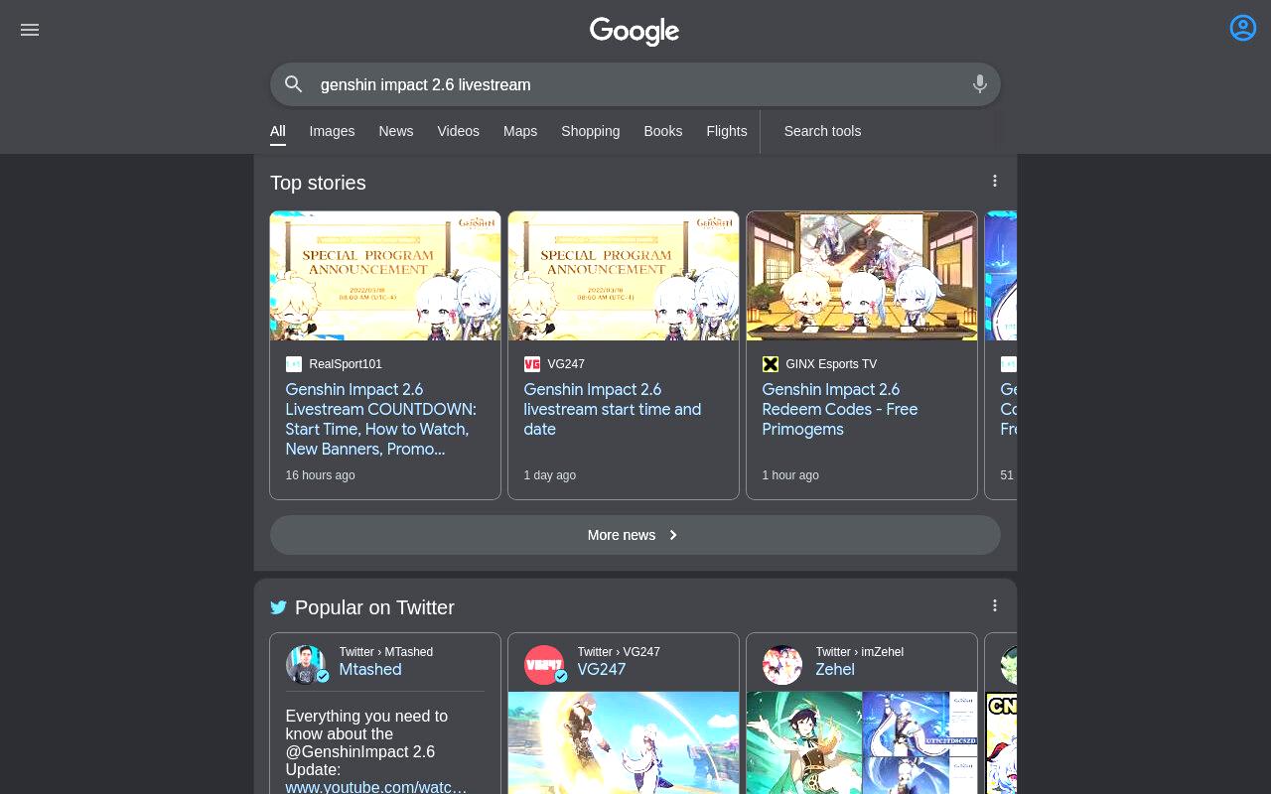1271x794 pixels.
Task: Click the GINX Esports TV favicon
Action: [771, 364]
